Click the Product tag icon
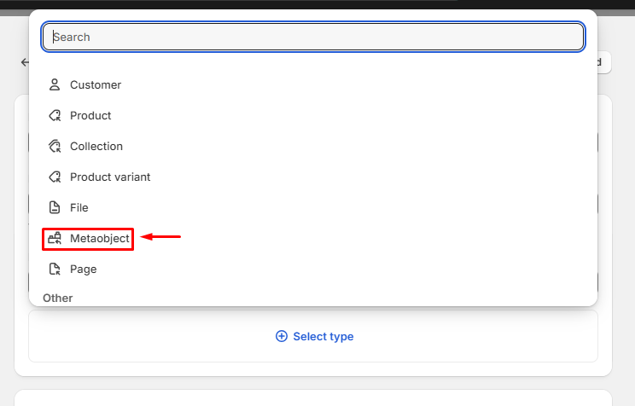Image resolution: width=635 pixels, height=406 pixels. (55, 115)
